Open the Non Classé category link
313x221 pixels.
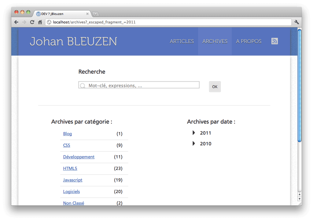click(x=73, y=203)
